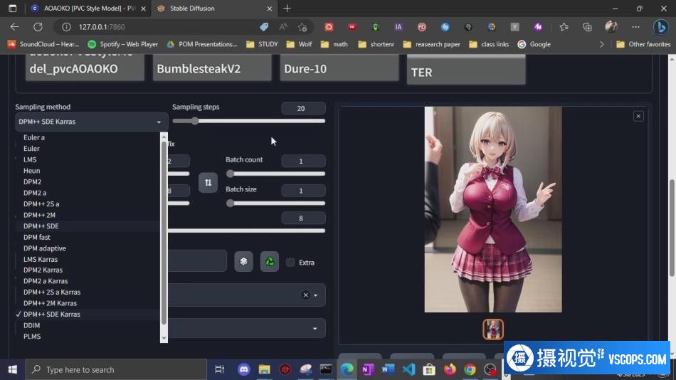Adjust the Batch size slider
The width and height of the screenshot is (676, 380).
tap(275, 203)
